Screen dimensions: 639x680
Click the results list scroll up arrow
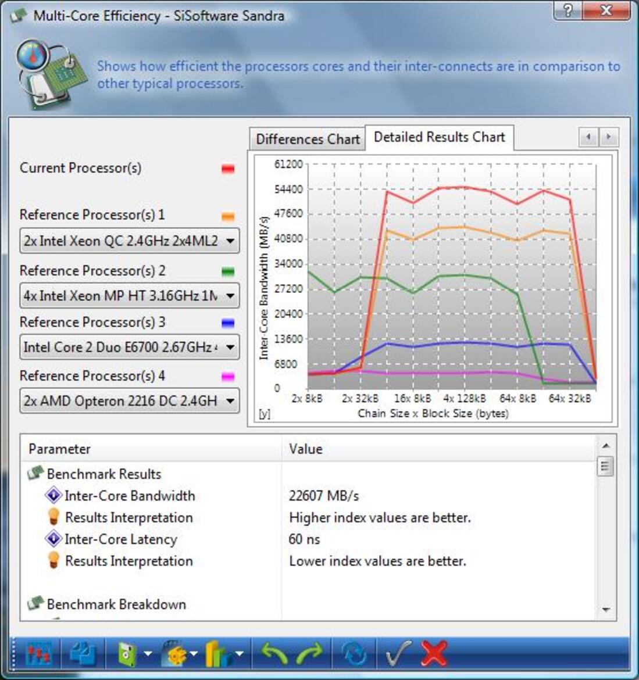click(606, 445)
